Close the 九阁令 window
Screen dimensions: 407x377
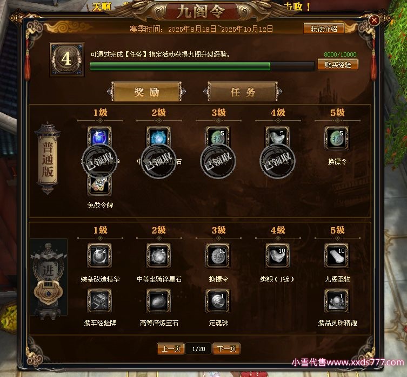(374, 20)
